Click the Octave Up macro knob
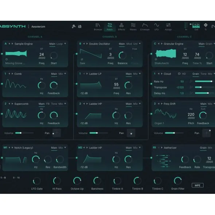 77,181
